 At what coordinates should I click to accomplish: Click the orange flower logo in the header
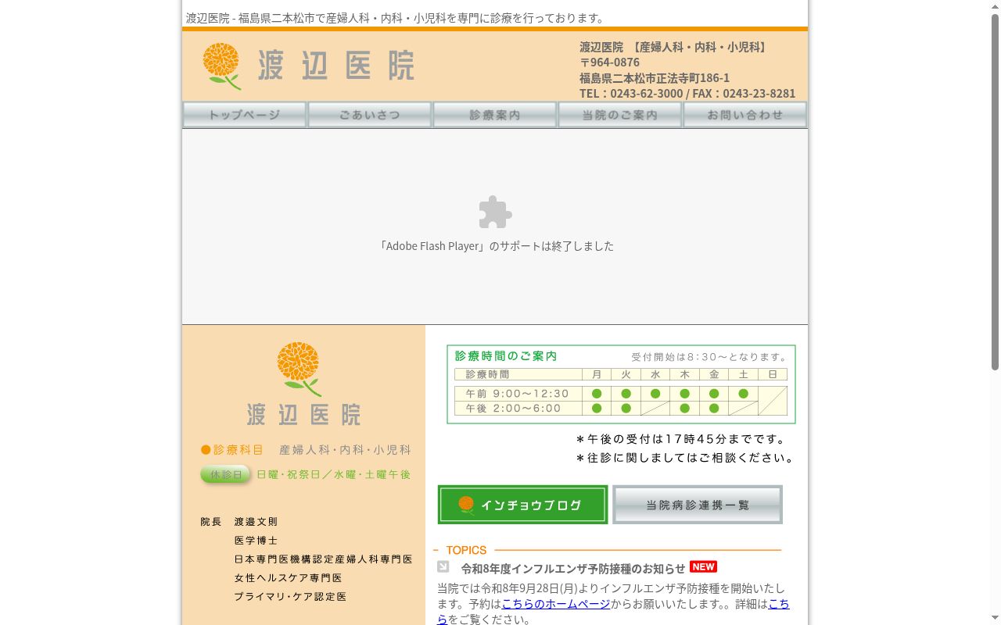(x=222, y=66)
